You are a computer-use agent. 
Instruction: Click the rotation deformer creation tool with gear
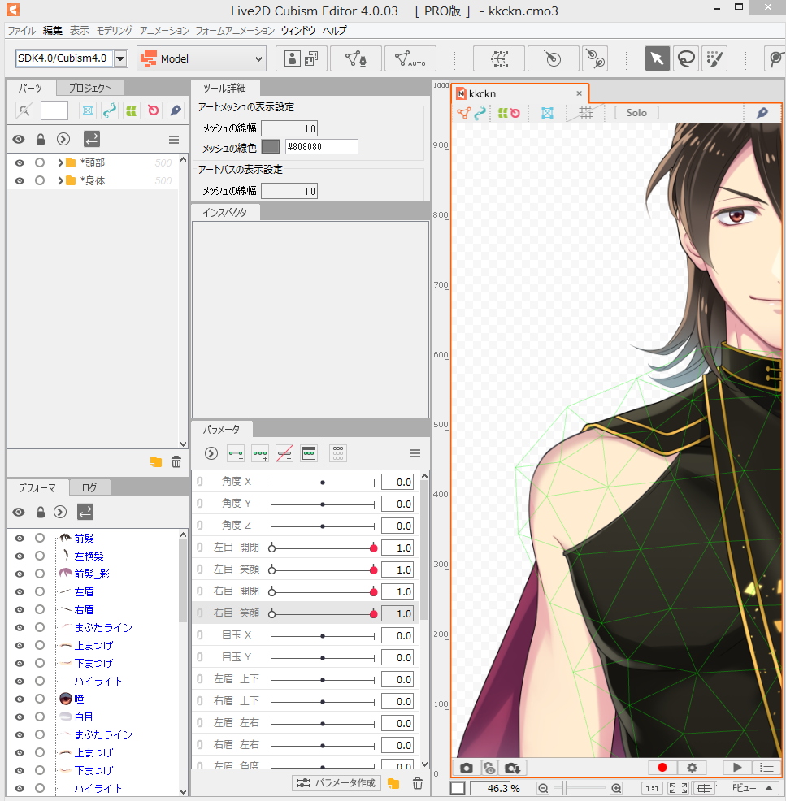coord(595,58)
